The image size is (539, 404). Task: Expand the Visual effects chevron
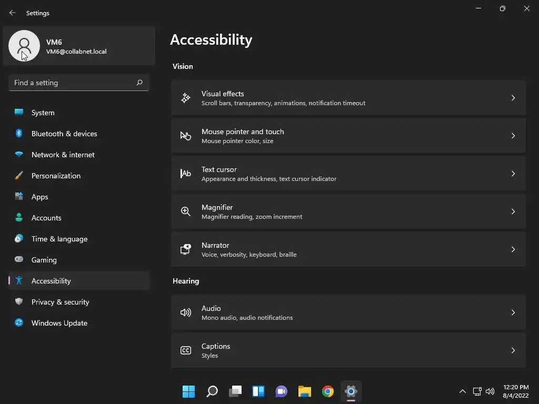(x=513, y=98)
